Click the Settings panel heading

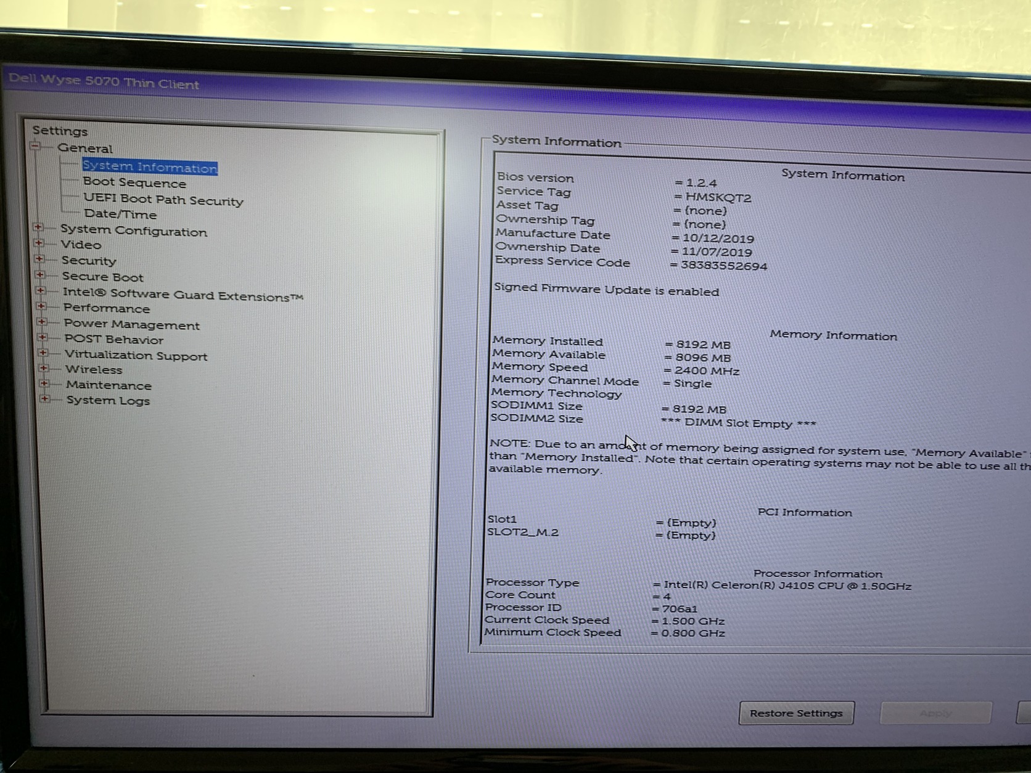[x=60, y=131]
